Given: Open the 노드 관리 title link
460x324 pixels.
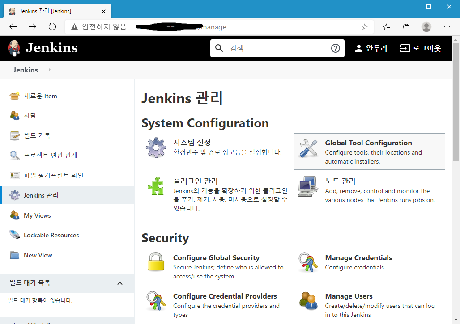Looking at the screenshot, I should (341, 181).
